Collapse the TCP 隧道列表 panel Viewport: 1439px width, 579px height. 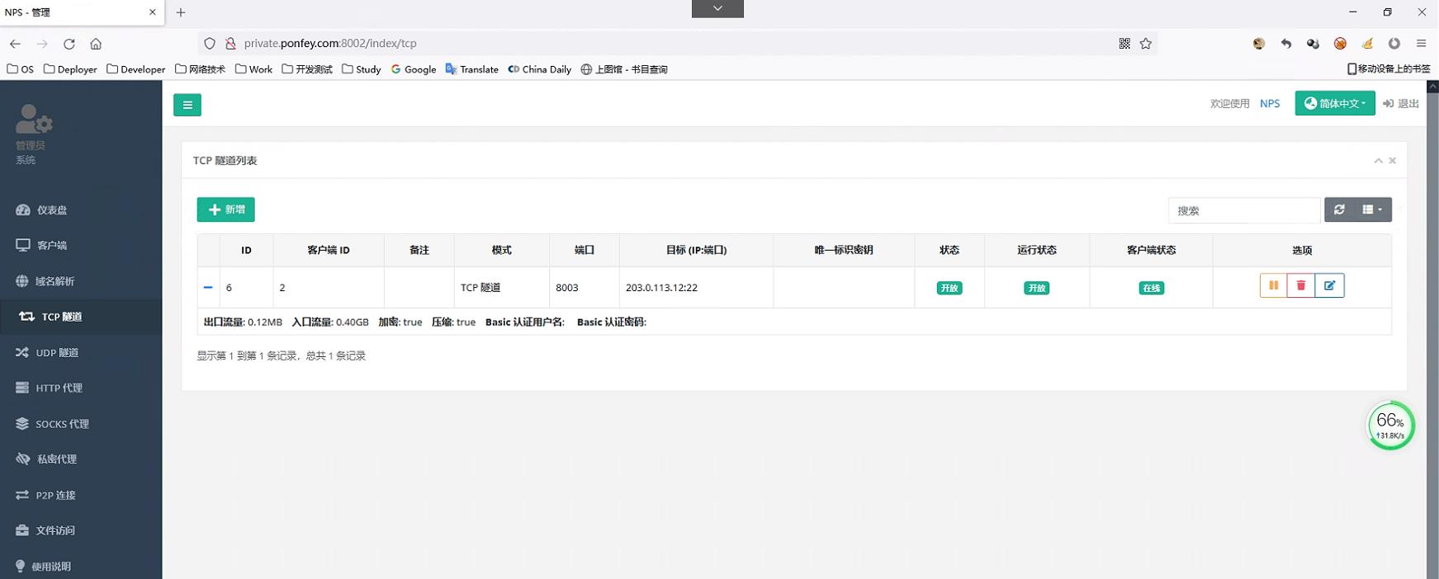pos(1378,161)
